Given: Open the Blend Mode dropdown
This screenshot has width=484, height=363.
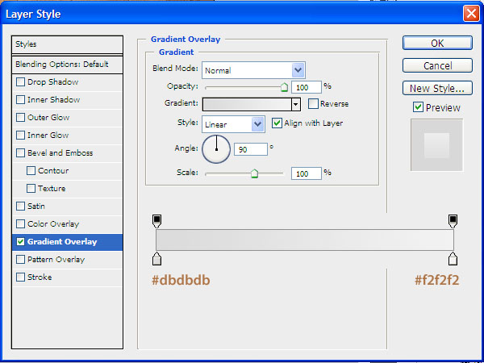Looking at the screenshot, I should click(x=298, y=70).
